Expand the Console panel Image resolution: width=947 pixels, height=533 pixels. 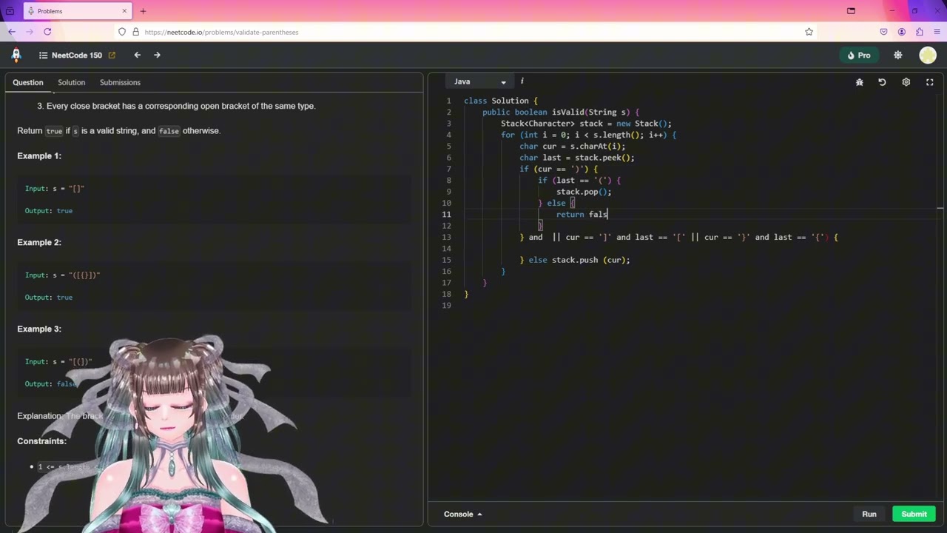click(462, 514)
